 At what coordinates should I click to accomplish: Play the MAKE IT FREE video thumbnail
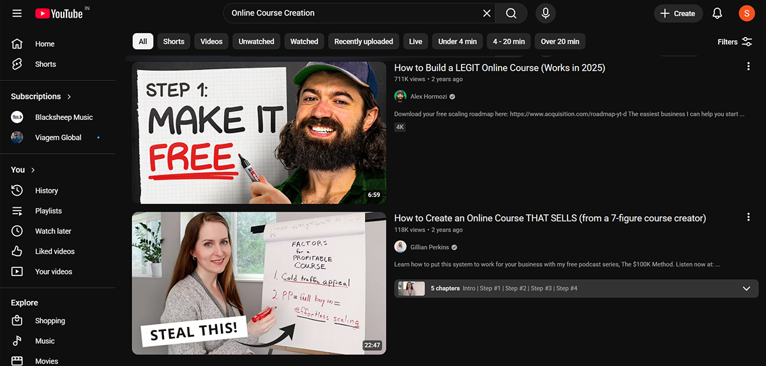coord(259,133)
